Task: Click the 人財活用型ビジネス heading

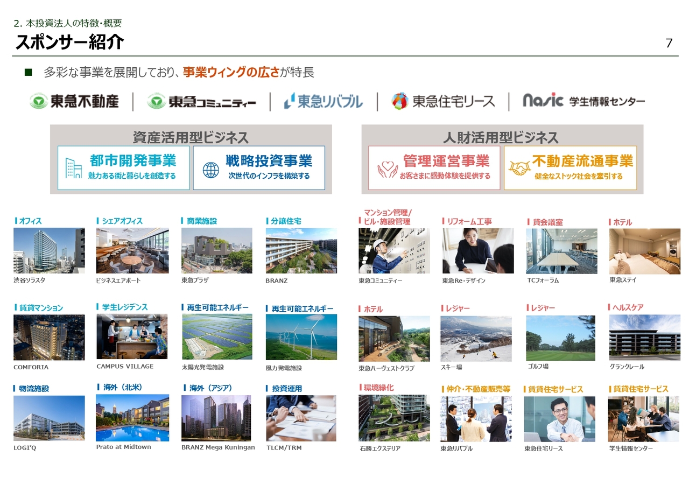Action: point(501,137)
